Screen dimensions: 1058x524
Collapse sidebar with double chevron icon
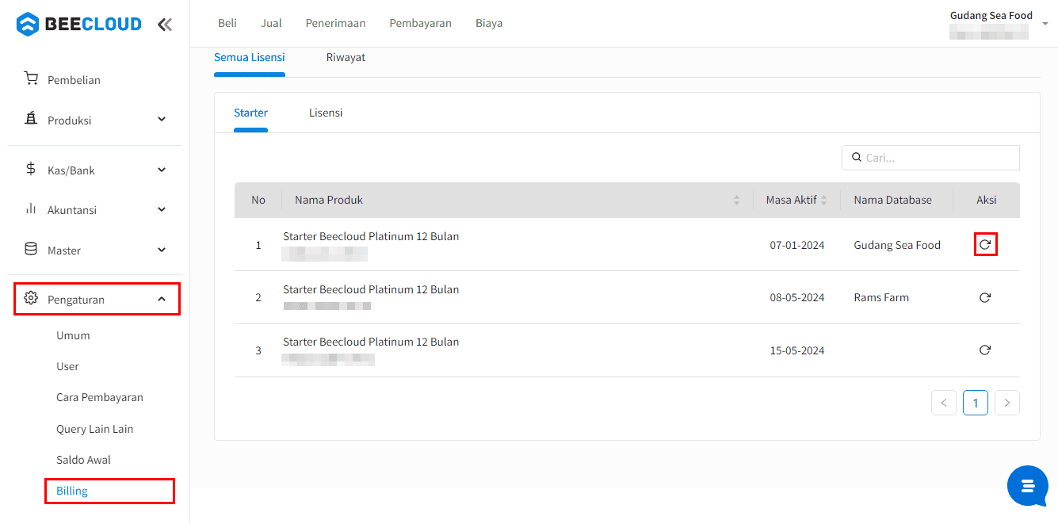point(164,25)
